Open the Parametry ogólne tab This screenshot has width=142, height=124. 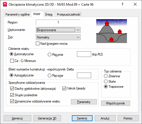(18, 14)
